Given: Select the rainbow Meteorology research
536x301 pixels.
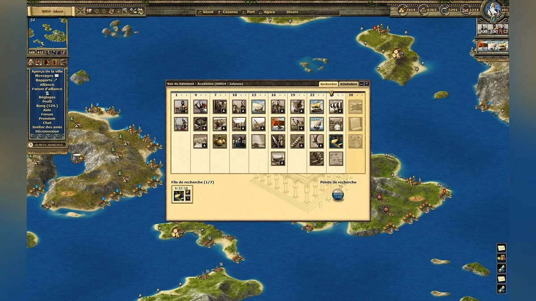Looking at the screenshot, I should click(259, 141).
